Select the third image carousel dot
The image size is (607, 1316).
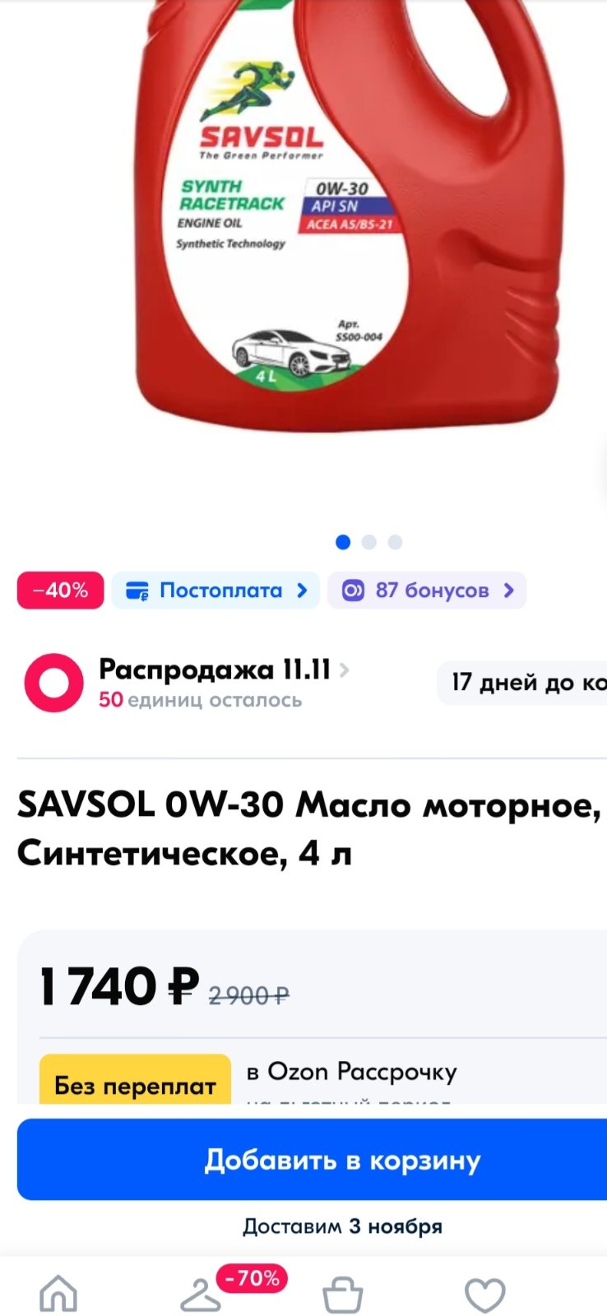coord(395,542)
